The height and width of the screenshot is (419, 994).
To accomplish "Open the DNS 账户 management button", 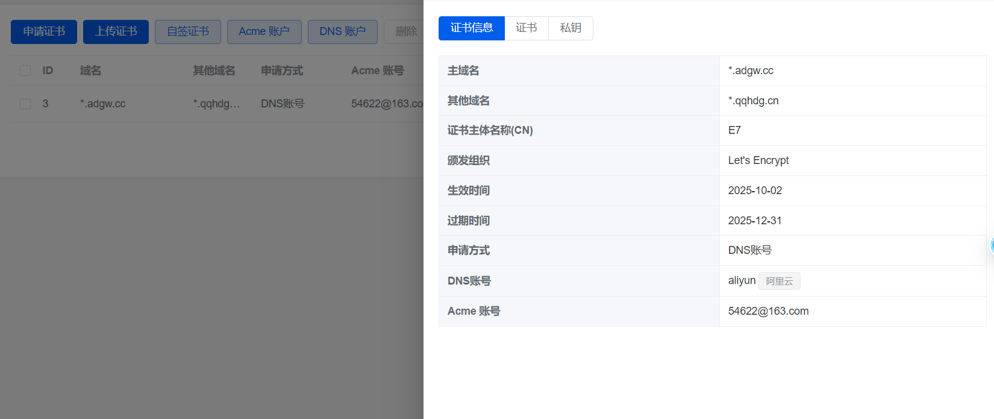I will (342, 31).
